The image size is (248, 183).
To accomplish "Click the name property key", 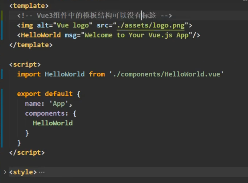I will coord(33,104).
